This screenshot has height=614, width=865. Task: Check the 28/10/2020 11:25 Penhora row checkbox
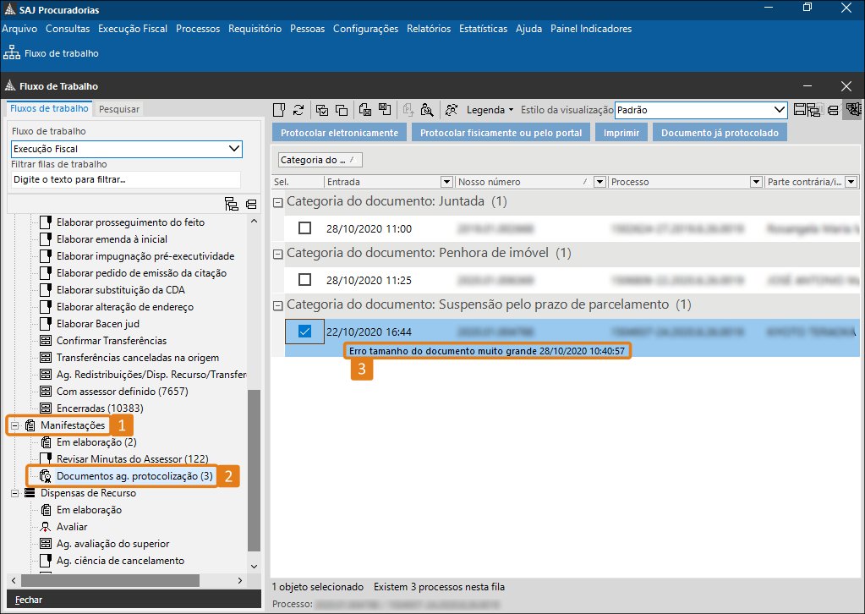304,280
